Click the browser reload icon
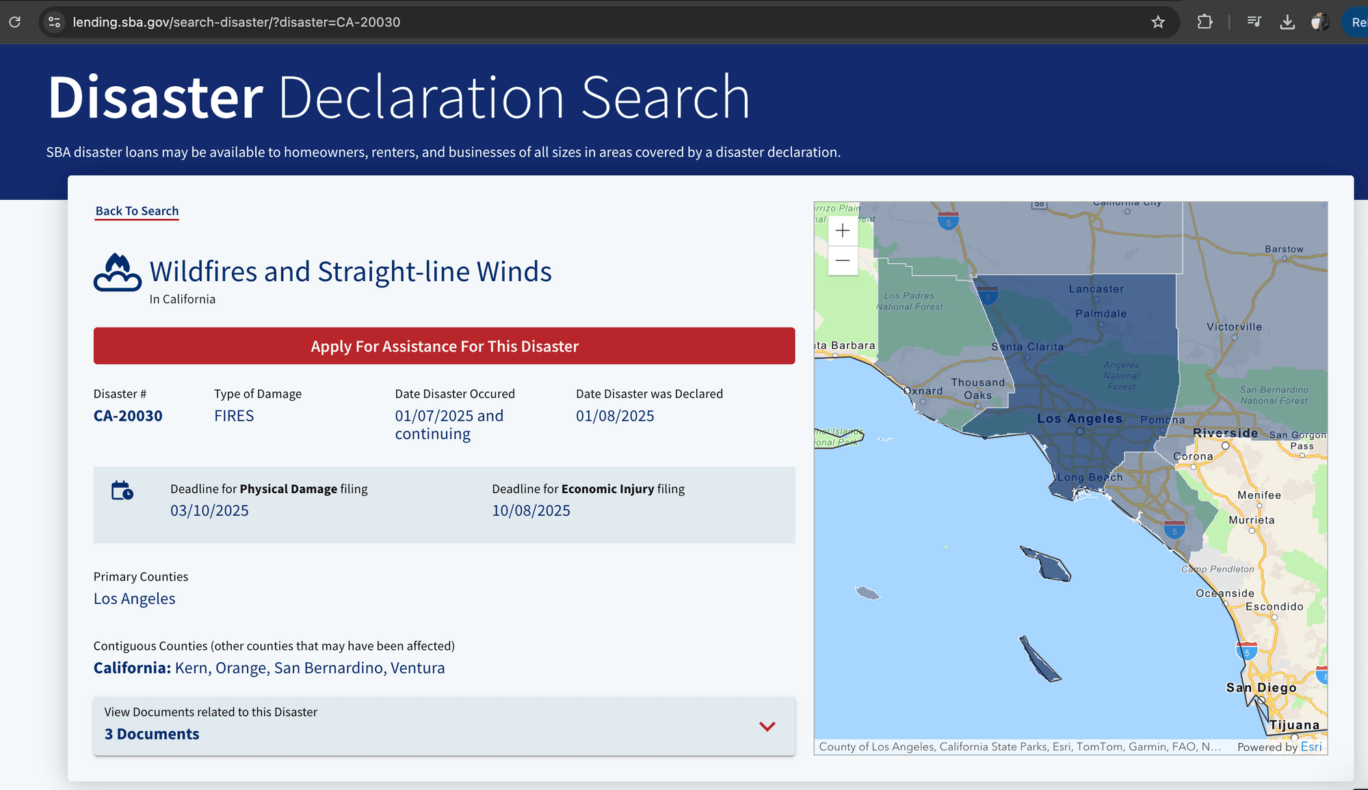This screenshot has width=1368, height=790. pos(14,22)
